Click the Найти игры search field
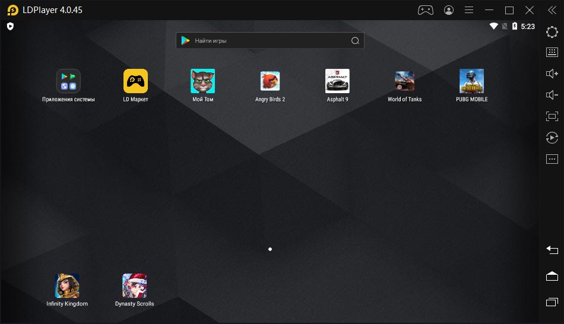 [x=270, y=40]
